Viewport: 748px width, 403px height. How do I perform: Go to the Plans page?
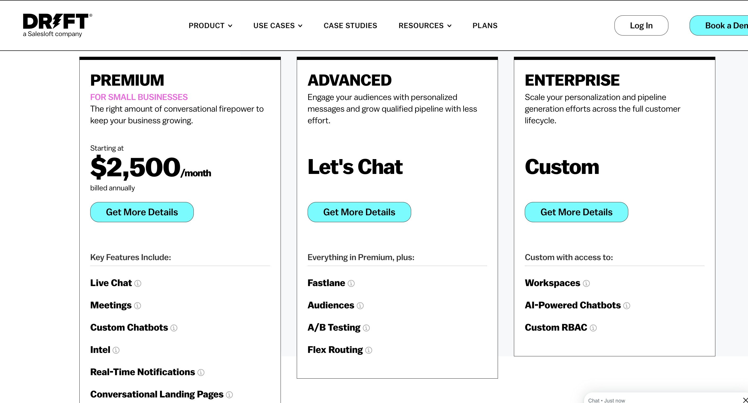click(485, 26)
